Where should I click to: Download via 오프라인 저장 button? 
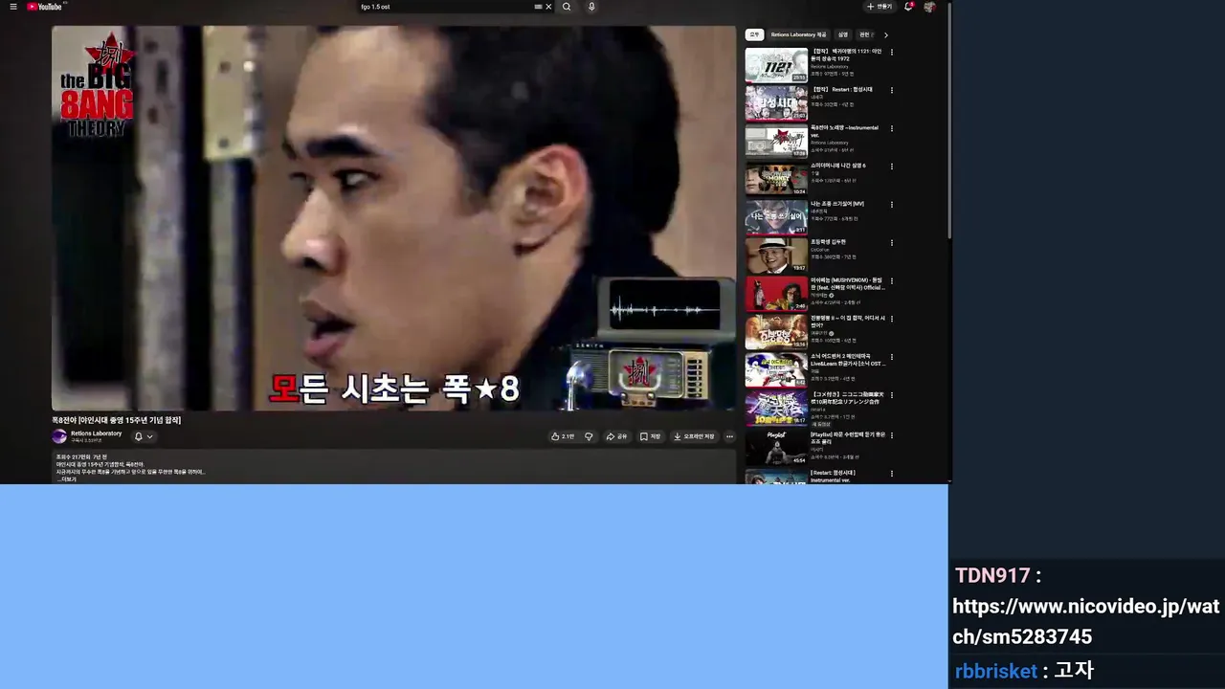pos(694,436)
